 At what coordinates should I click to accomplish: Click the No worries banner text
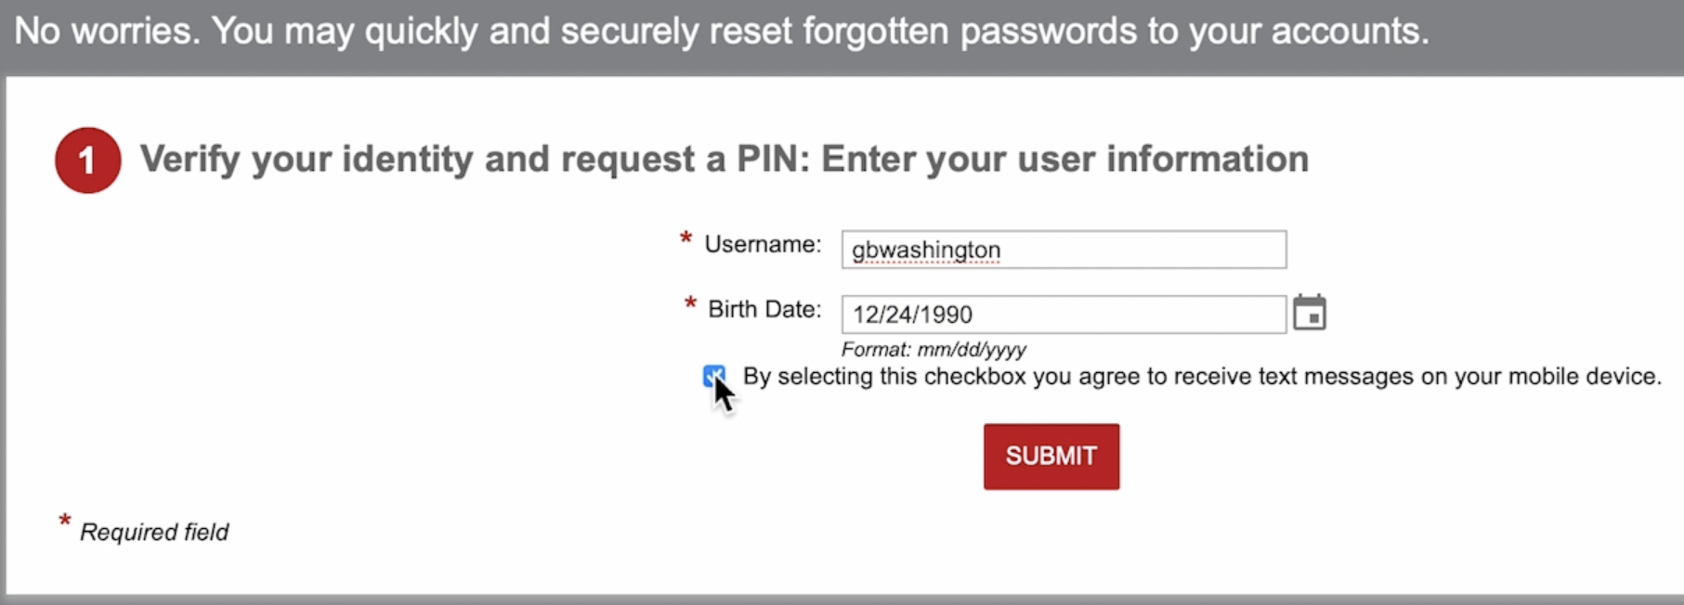point(722,32)
